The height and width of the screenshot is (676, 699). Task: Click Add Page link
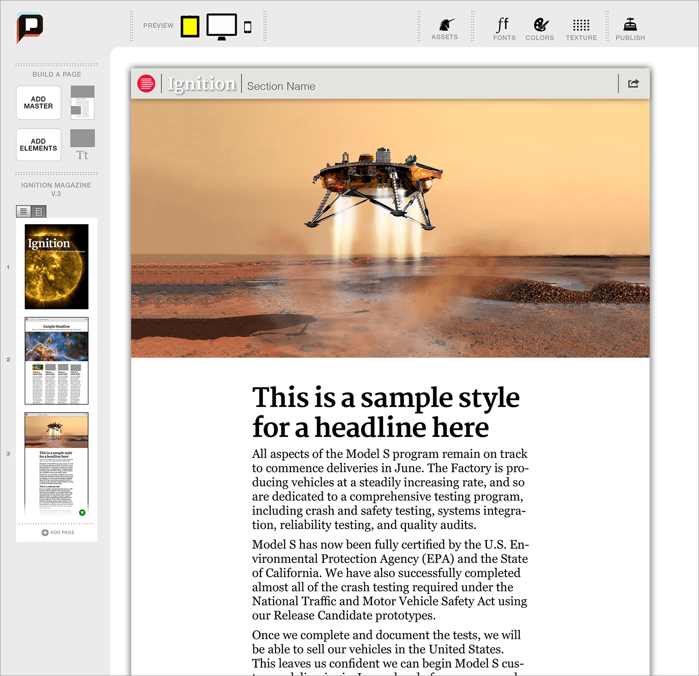point(58,532)
